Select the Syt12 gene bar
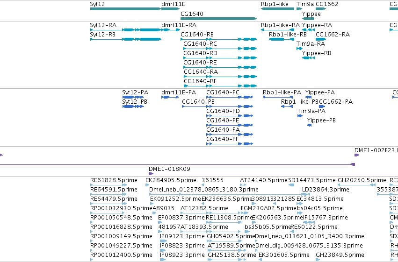This screenshot has width=398, height=262. point(126,9)
